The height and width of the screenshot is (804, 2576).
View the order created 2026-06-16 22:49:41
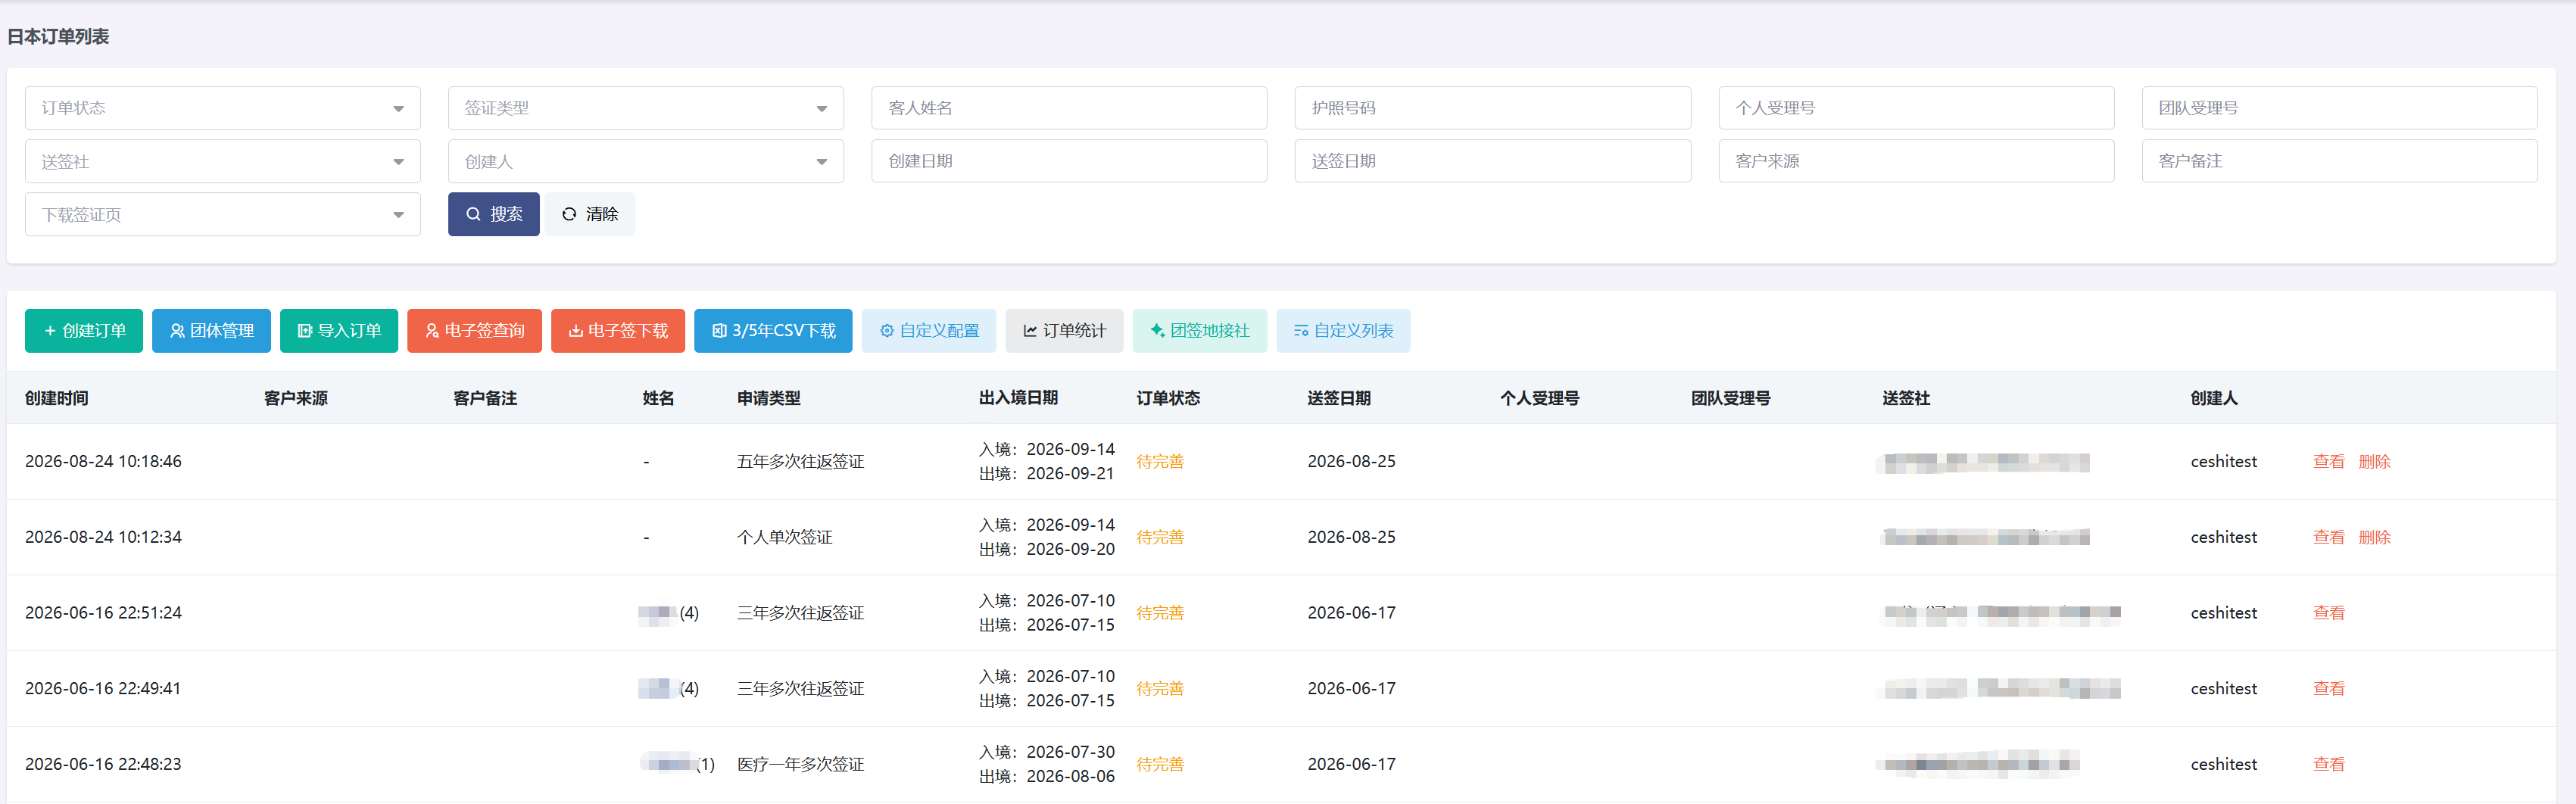2328,689
